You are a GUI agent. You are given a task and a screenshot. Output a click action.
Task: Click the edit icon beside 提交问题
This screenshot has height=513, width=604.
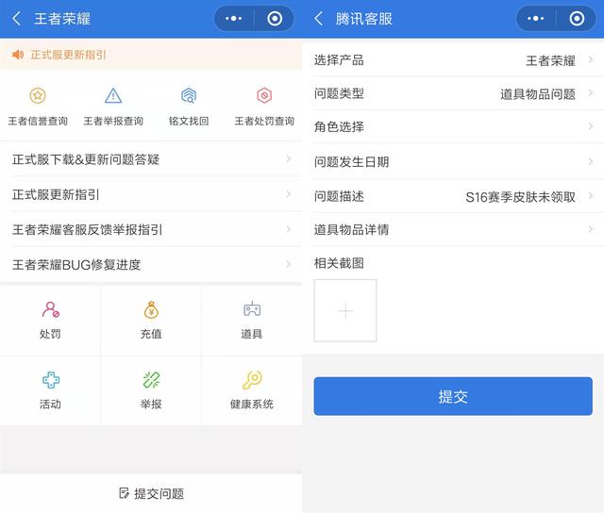[x=124, y=493]
